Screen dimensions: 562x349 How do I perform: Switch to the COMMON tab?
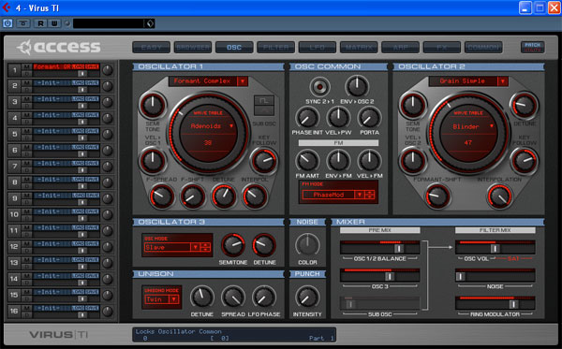point(483,47)
